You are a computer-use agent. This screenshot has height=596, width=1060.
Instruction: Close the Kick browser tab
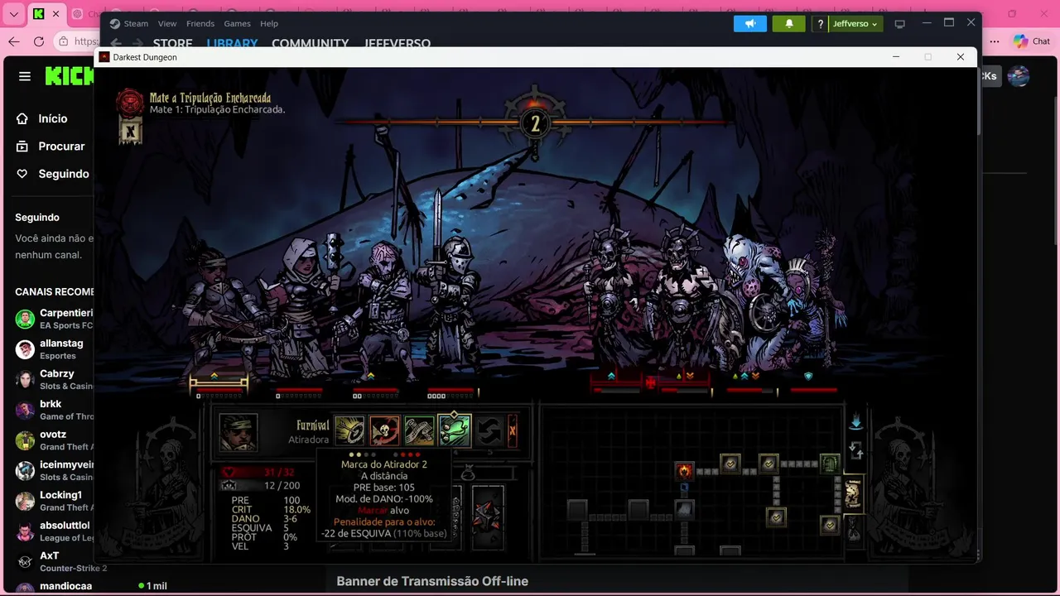57,14
